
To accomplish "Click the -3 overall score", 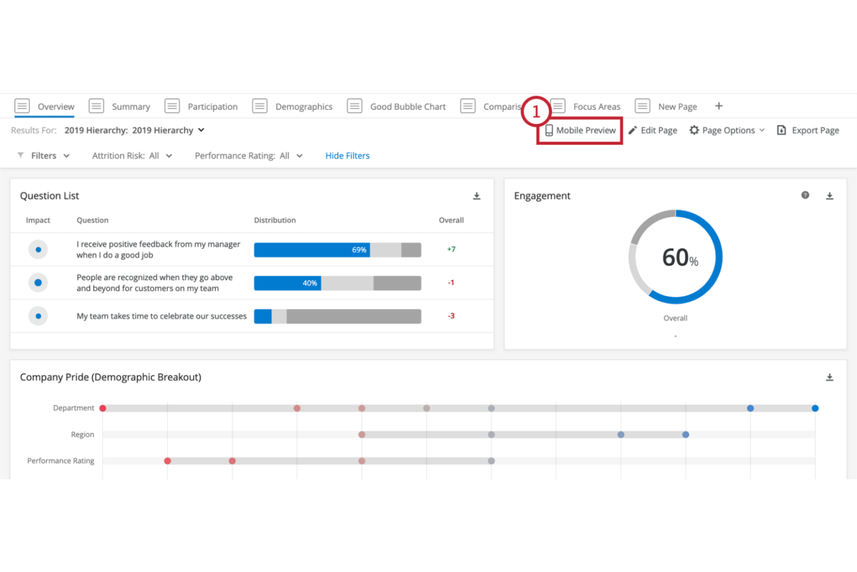I will (x=451, y=316).
